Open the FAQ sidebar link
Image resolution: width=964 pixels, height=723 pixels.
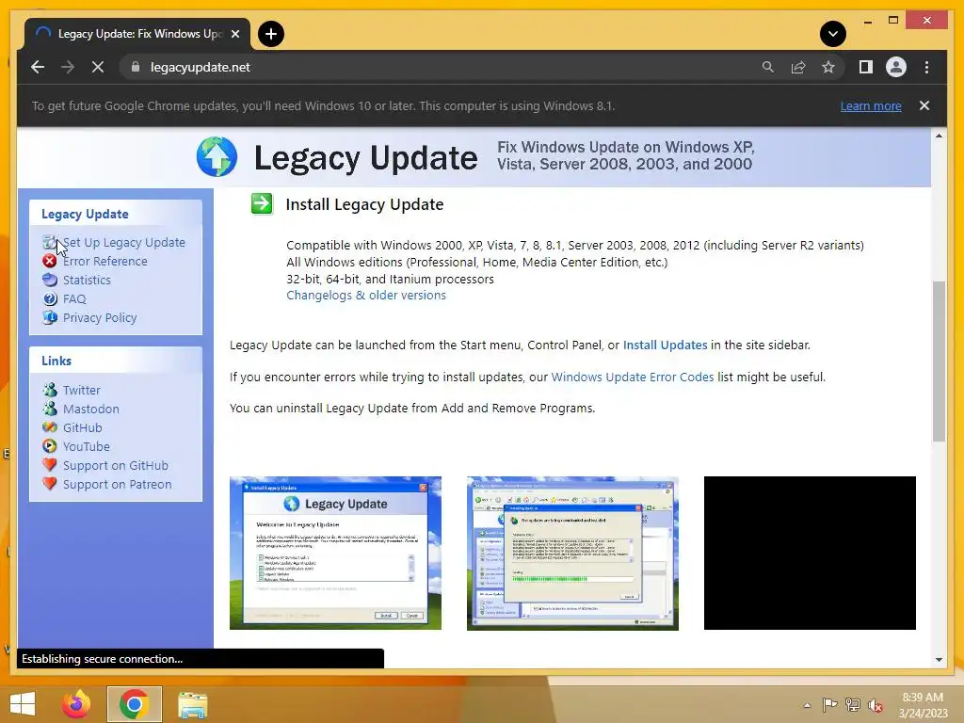click(x=74, y=298)
